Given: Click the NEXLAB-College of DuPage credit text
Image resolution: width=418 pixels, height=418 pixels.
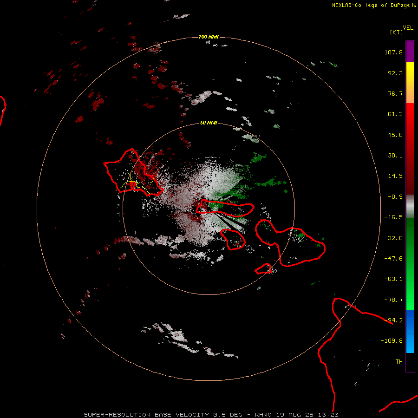Looking at the screenshot, I should click(374, 5).
